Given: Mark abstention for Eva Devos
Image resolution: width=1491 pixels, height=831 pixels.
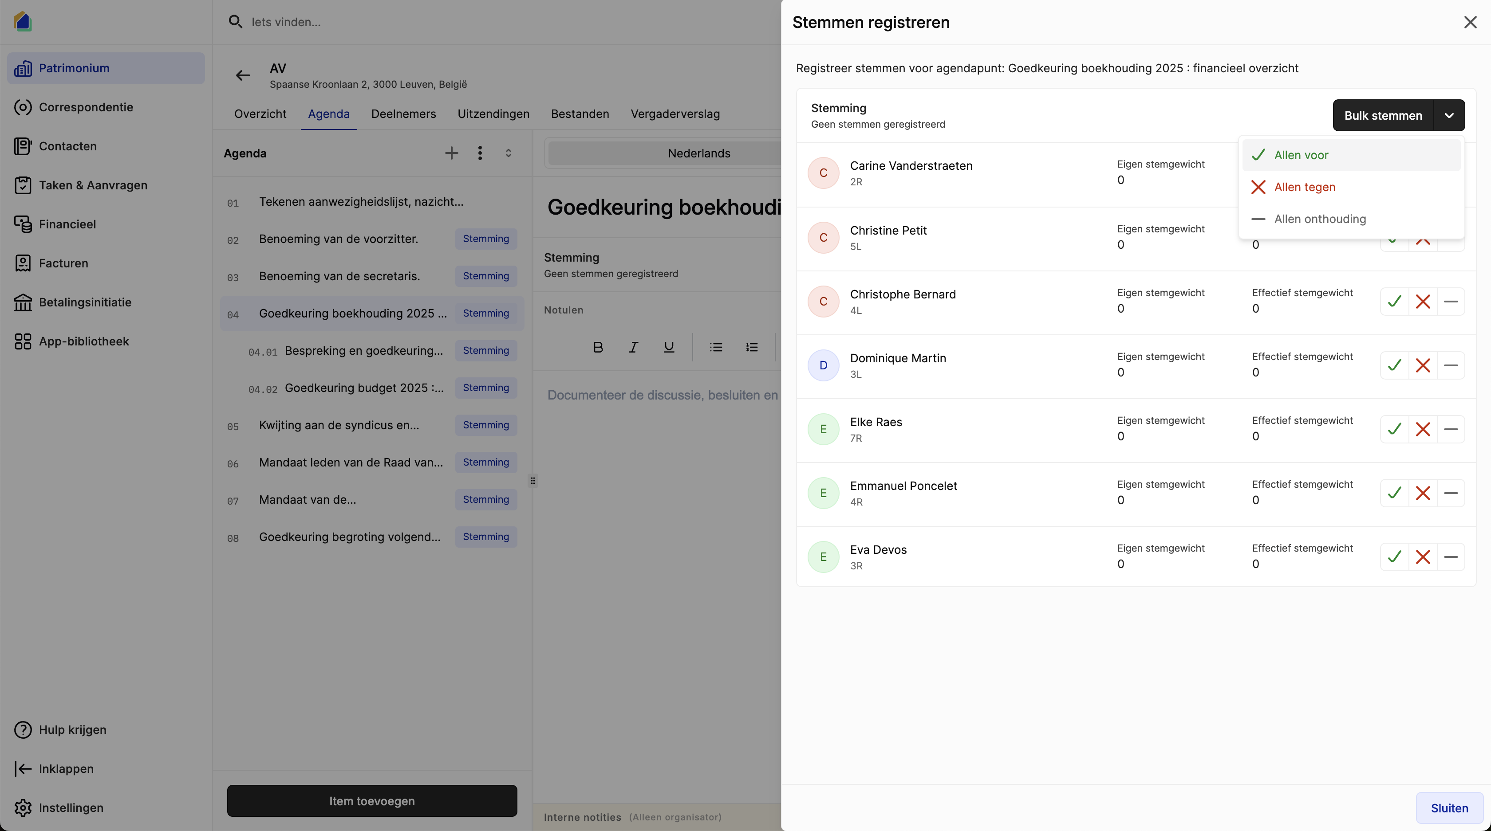Looking at the screenshot, I should (1451, 557).
